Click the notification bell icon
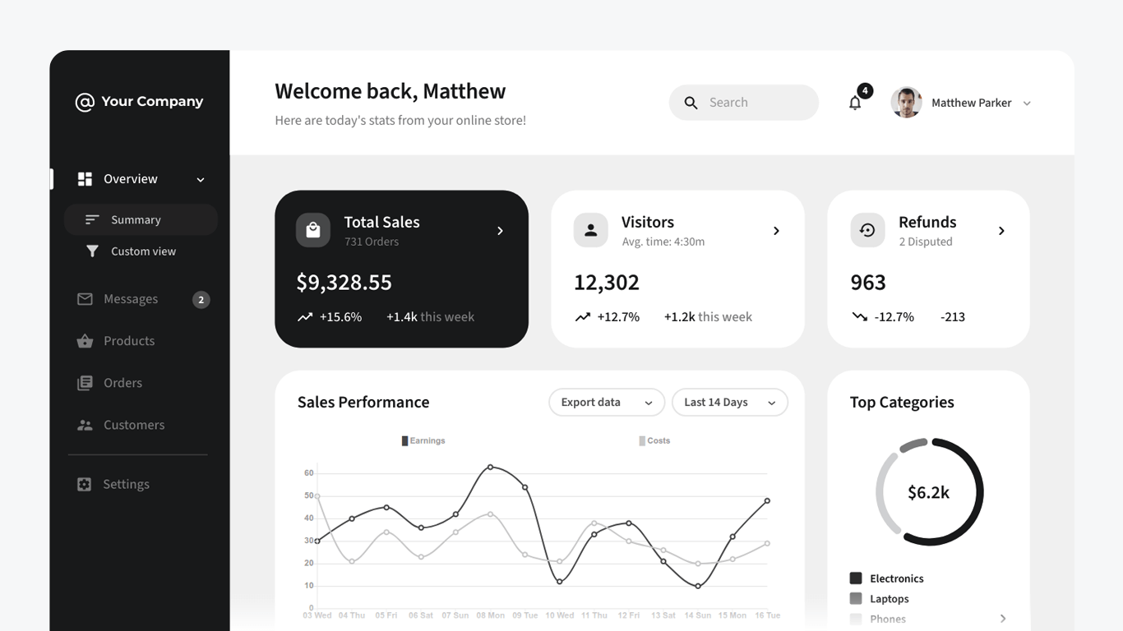Image resolution: width=1123 pixels, height=631 pixels. click(854, 102)
